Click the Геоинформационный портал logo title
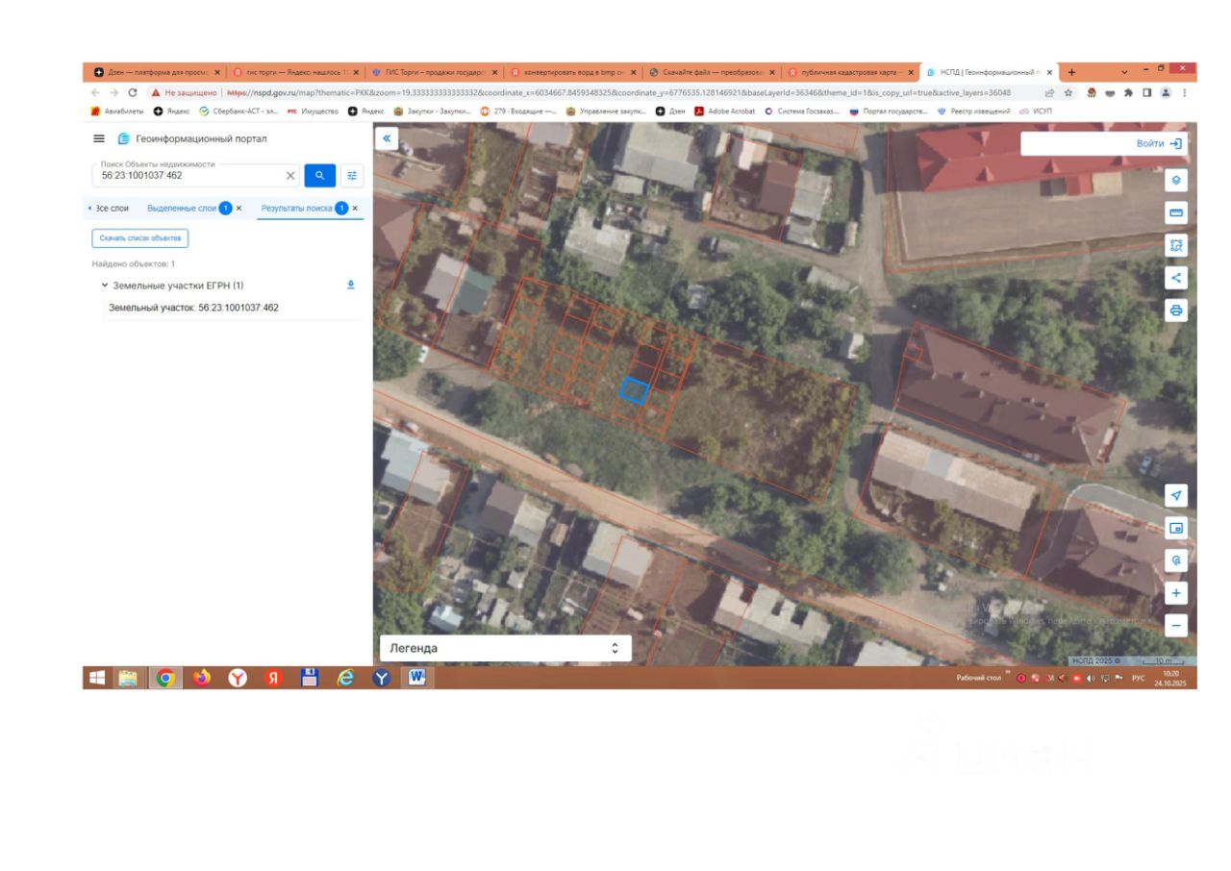The image size is (1231, 871). click(192, 139)
